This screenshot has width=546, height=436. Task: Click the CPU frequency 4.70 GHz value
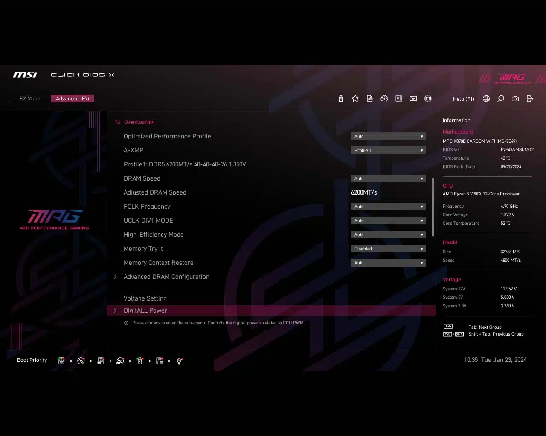(x=509, y=206)
